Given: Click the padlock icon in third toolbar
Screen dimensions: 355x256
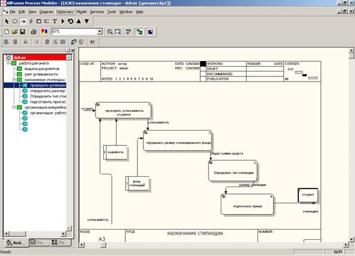Looking at the screenshot, I should tap(26, 42).
